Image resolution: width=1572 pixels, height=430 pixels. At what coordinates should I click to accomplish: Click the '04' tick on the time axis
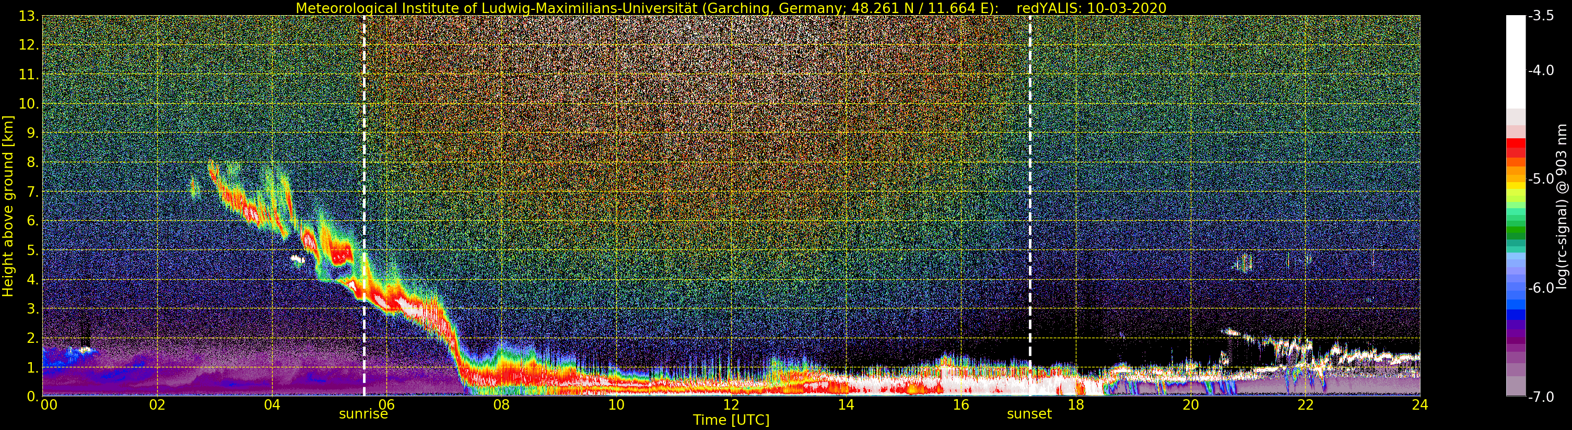click(272, 405)
